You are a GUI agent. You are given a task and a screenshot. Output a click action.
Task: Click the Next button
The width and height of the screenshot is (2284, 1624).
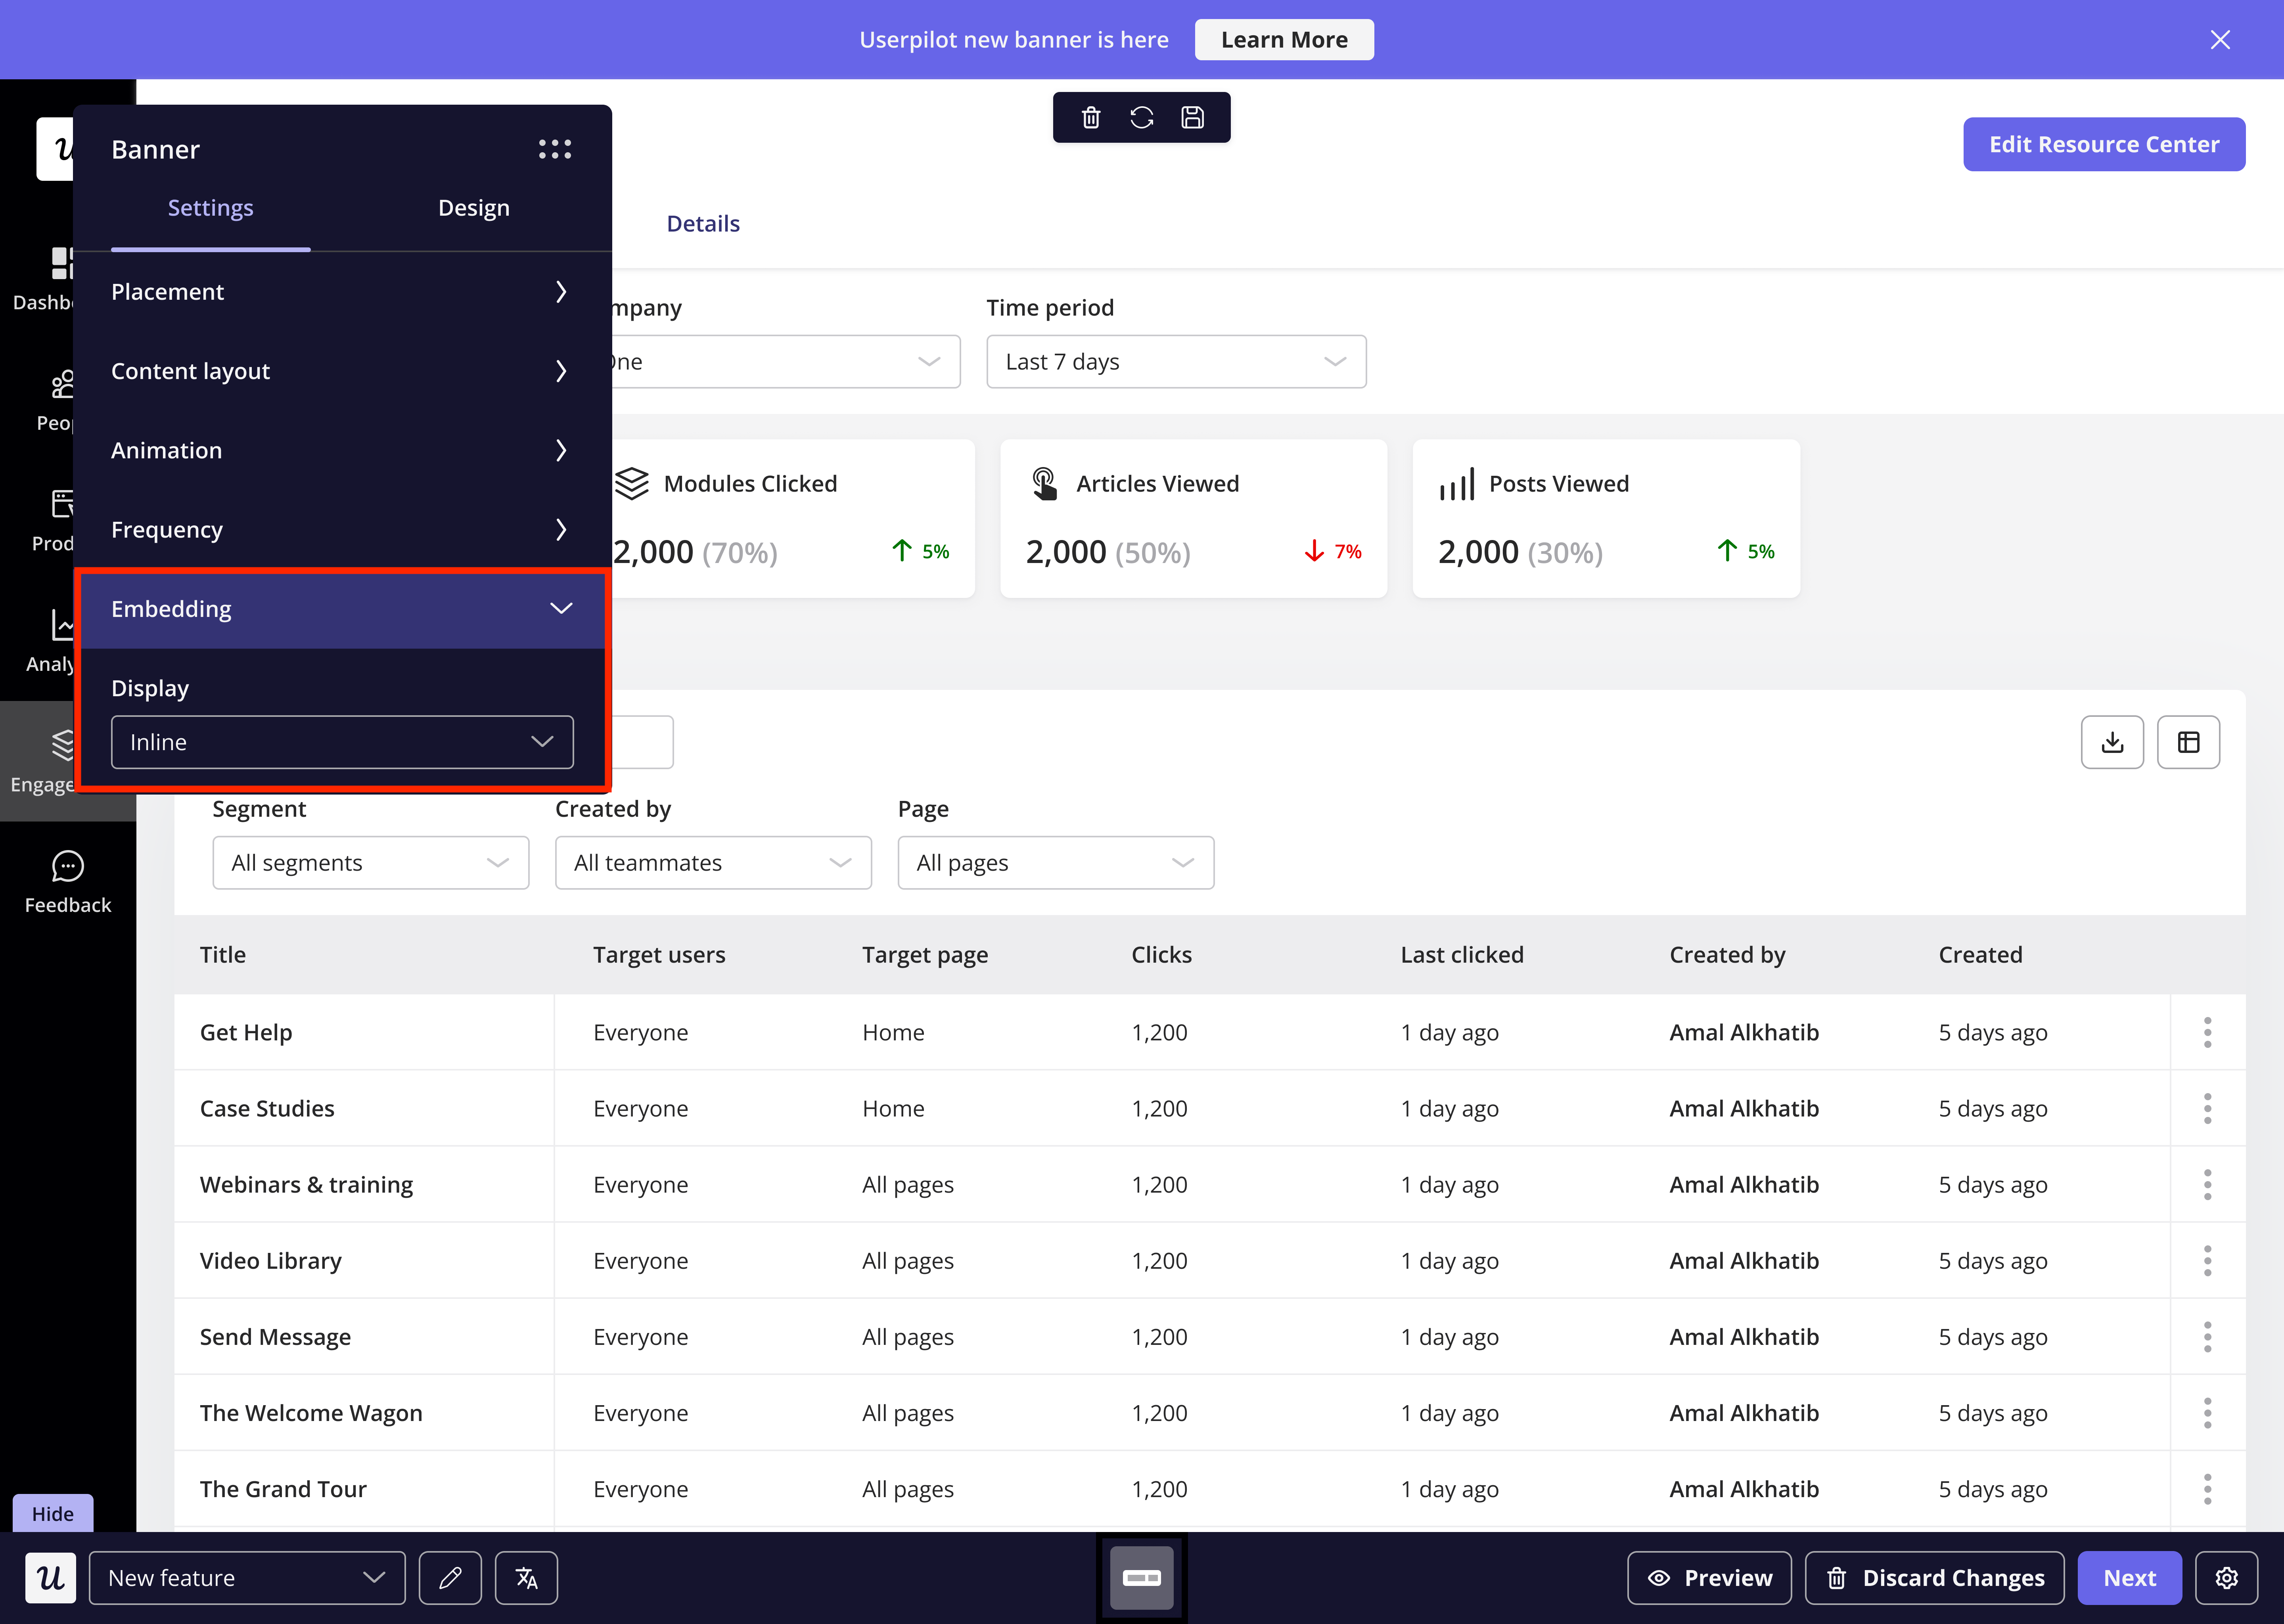click(x=2130, y=1578)
